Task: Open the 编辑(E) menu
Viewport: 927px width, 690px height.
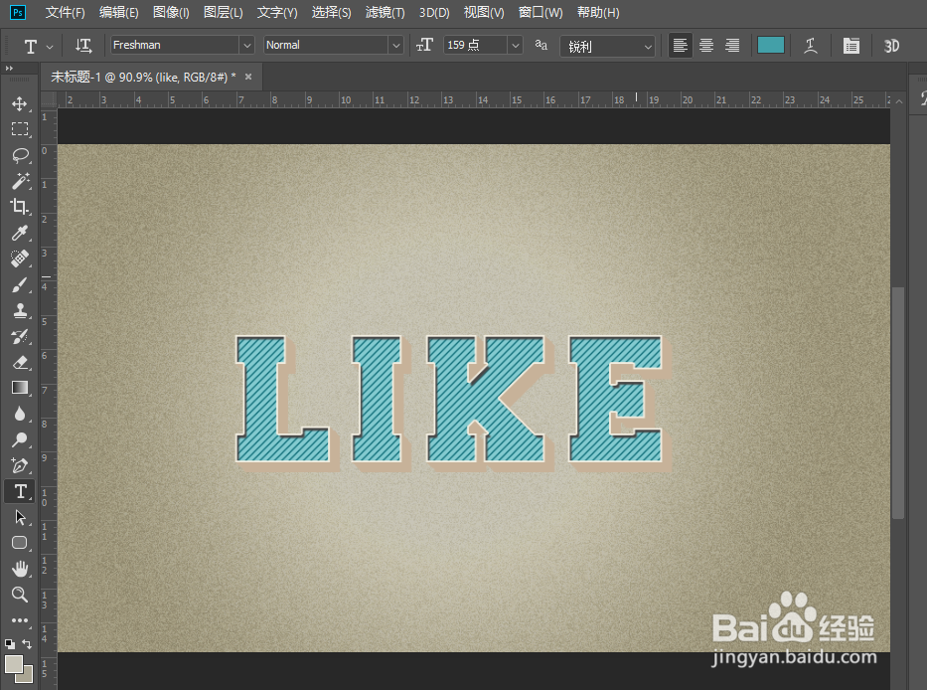Action: (x=119, y=12)
